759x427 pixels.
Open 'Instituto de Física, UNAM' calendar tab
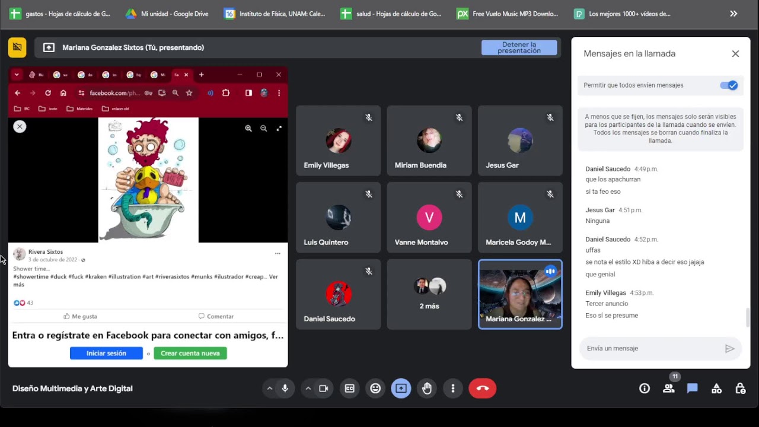275,14
